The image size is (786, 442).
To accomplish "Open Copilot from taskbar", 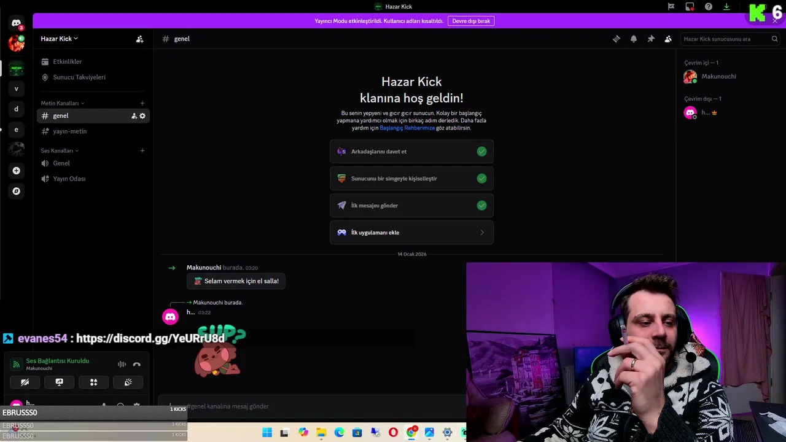I will click(303, 433).
